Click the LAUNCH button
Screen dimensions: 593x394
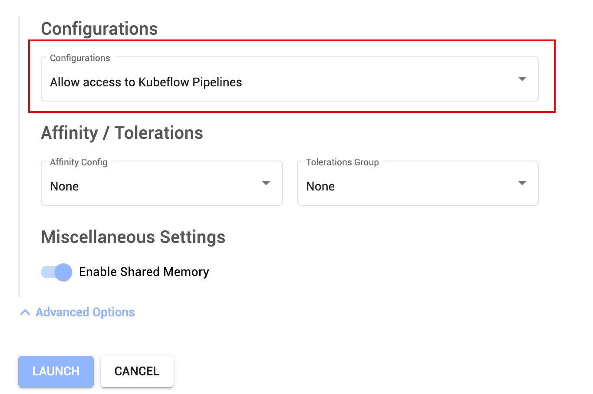click(x=56, y=371)
